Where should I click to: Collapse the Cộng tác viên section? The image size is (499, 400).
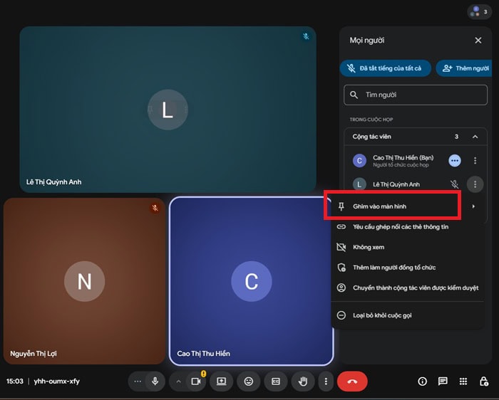475,137
